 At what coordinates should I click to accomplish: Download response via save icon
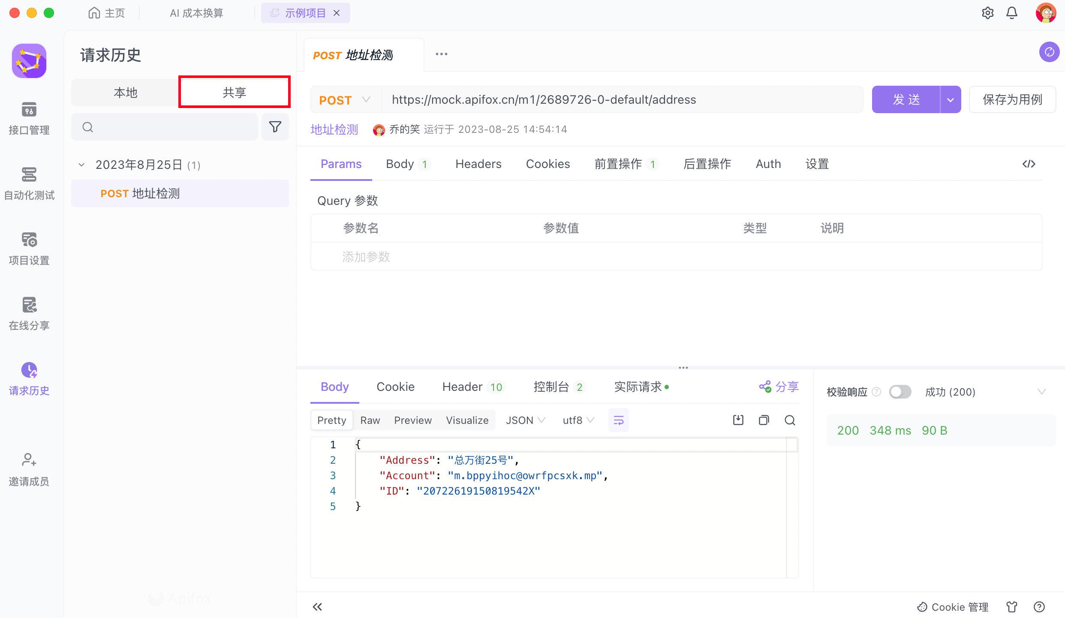click(738, 420)
